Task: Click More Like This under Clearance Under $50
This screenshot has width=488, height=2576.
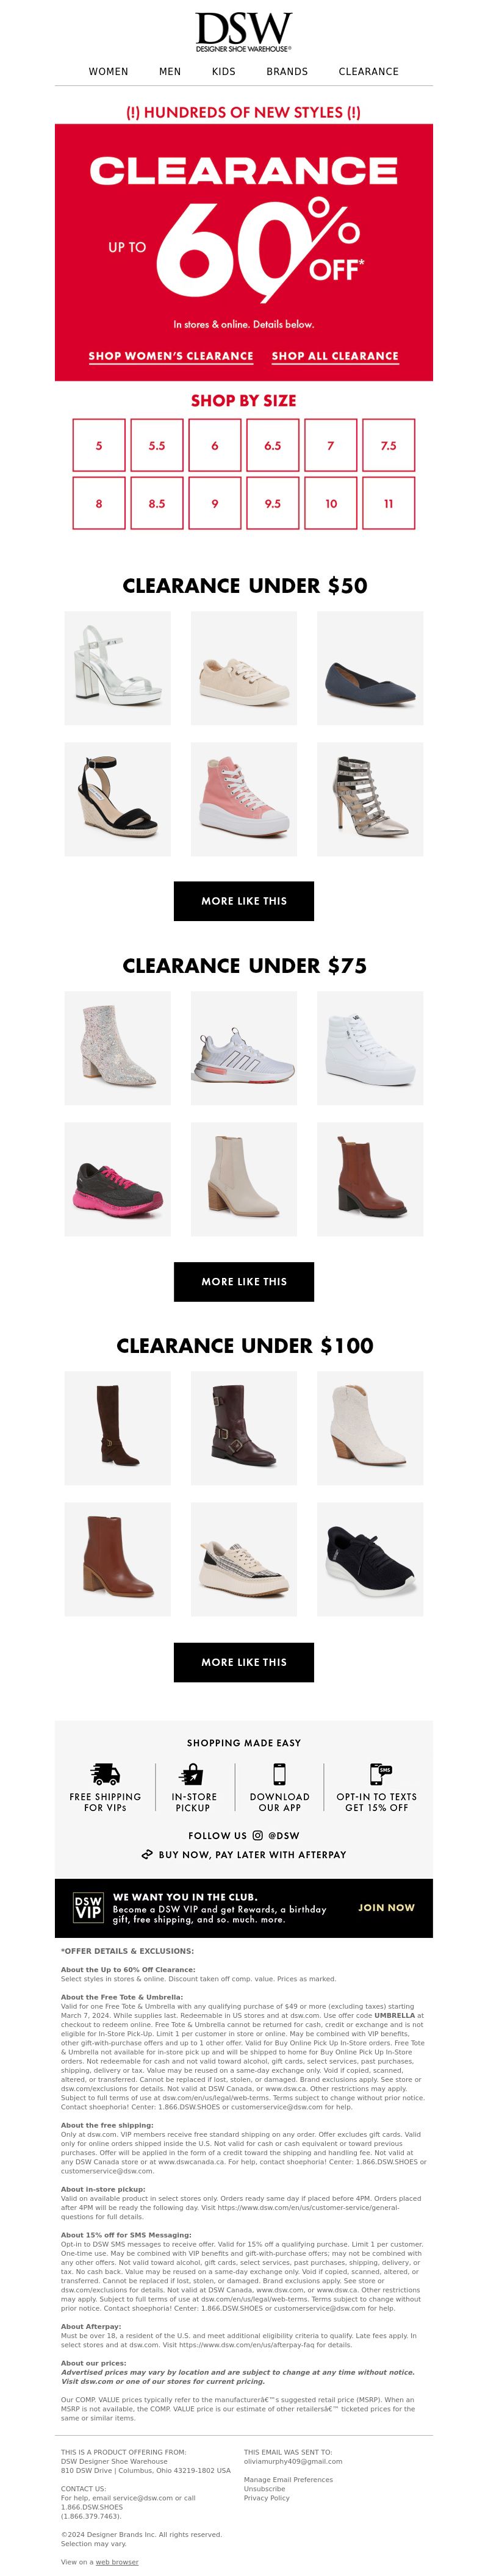Action: pos(244,901)
